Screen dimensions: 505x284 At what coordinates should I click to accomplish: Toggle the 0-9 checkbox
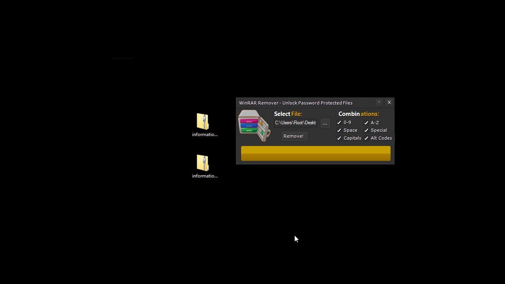pyautogui.click(x=339, y=123)
